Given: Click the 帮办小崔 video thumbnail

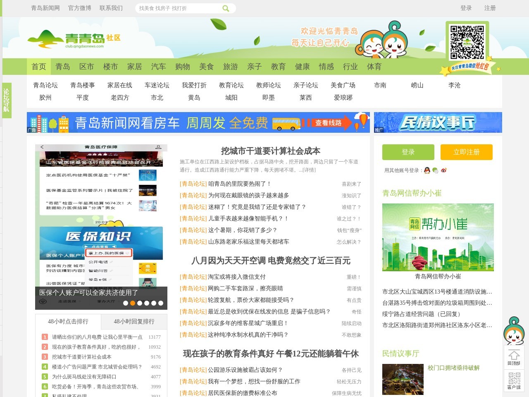Looking at the screenshot, I should pos(438,237).
